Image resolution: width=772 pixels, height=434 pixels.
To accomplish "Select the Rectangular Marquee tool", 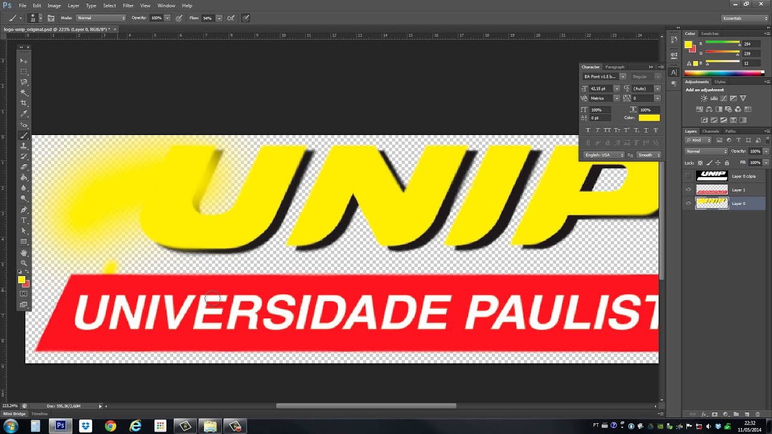I will (x=24, y=72).
